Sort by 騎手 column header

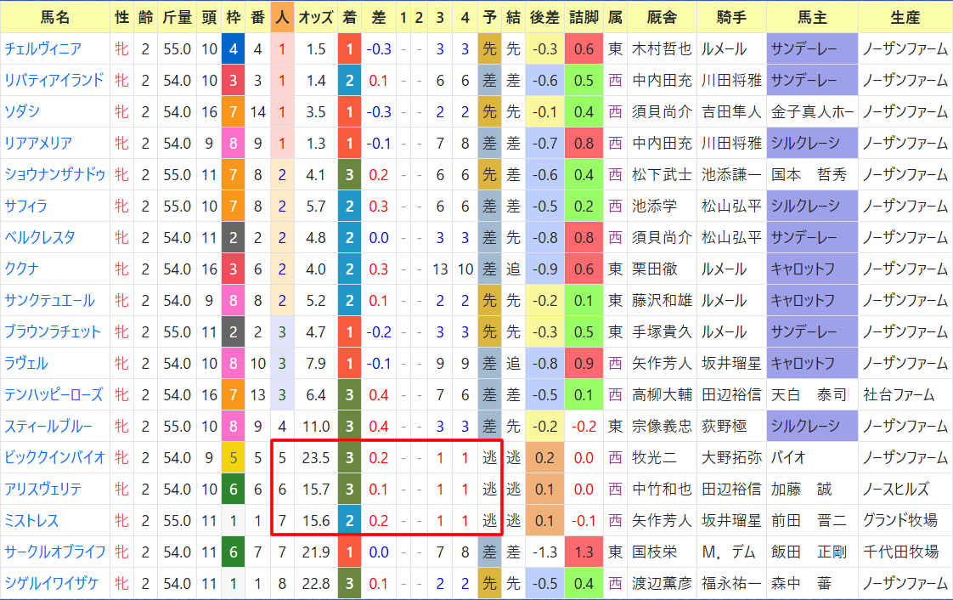tap(732, 17)
